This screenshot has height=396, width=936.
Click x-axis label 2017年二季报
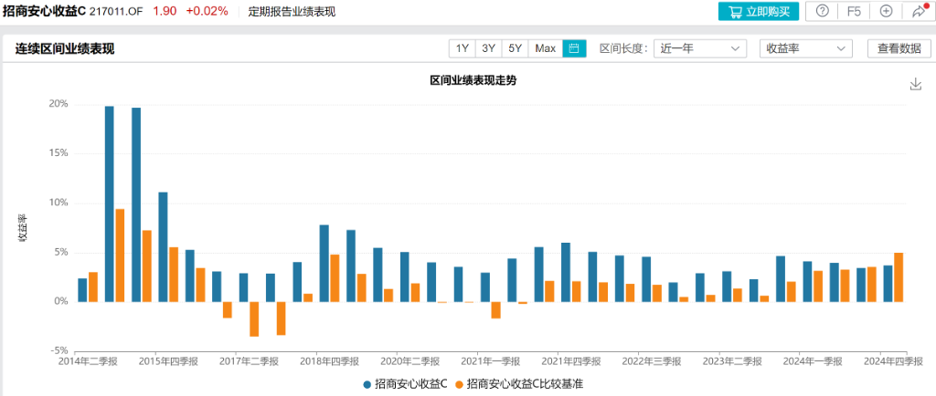pos(249,361)
